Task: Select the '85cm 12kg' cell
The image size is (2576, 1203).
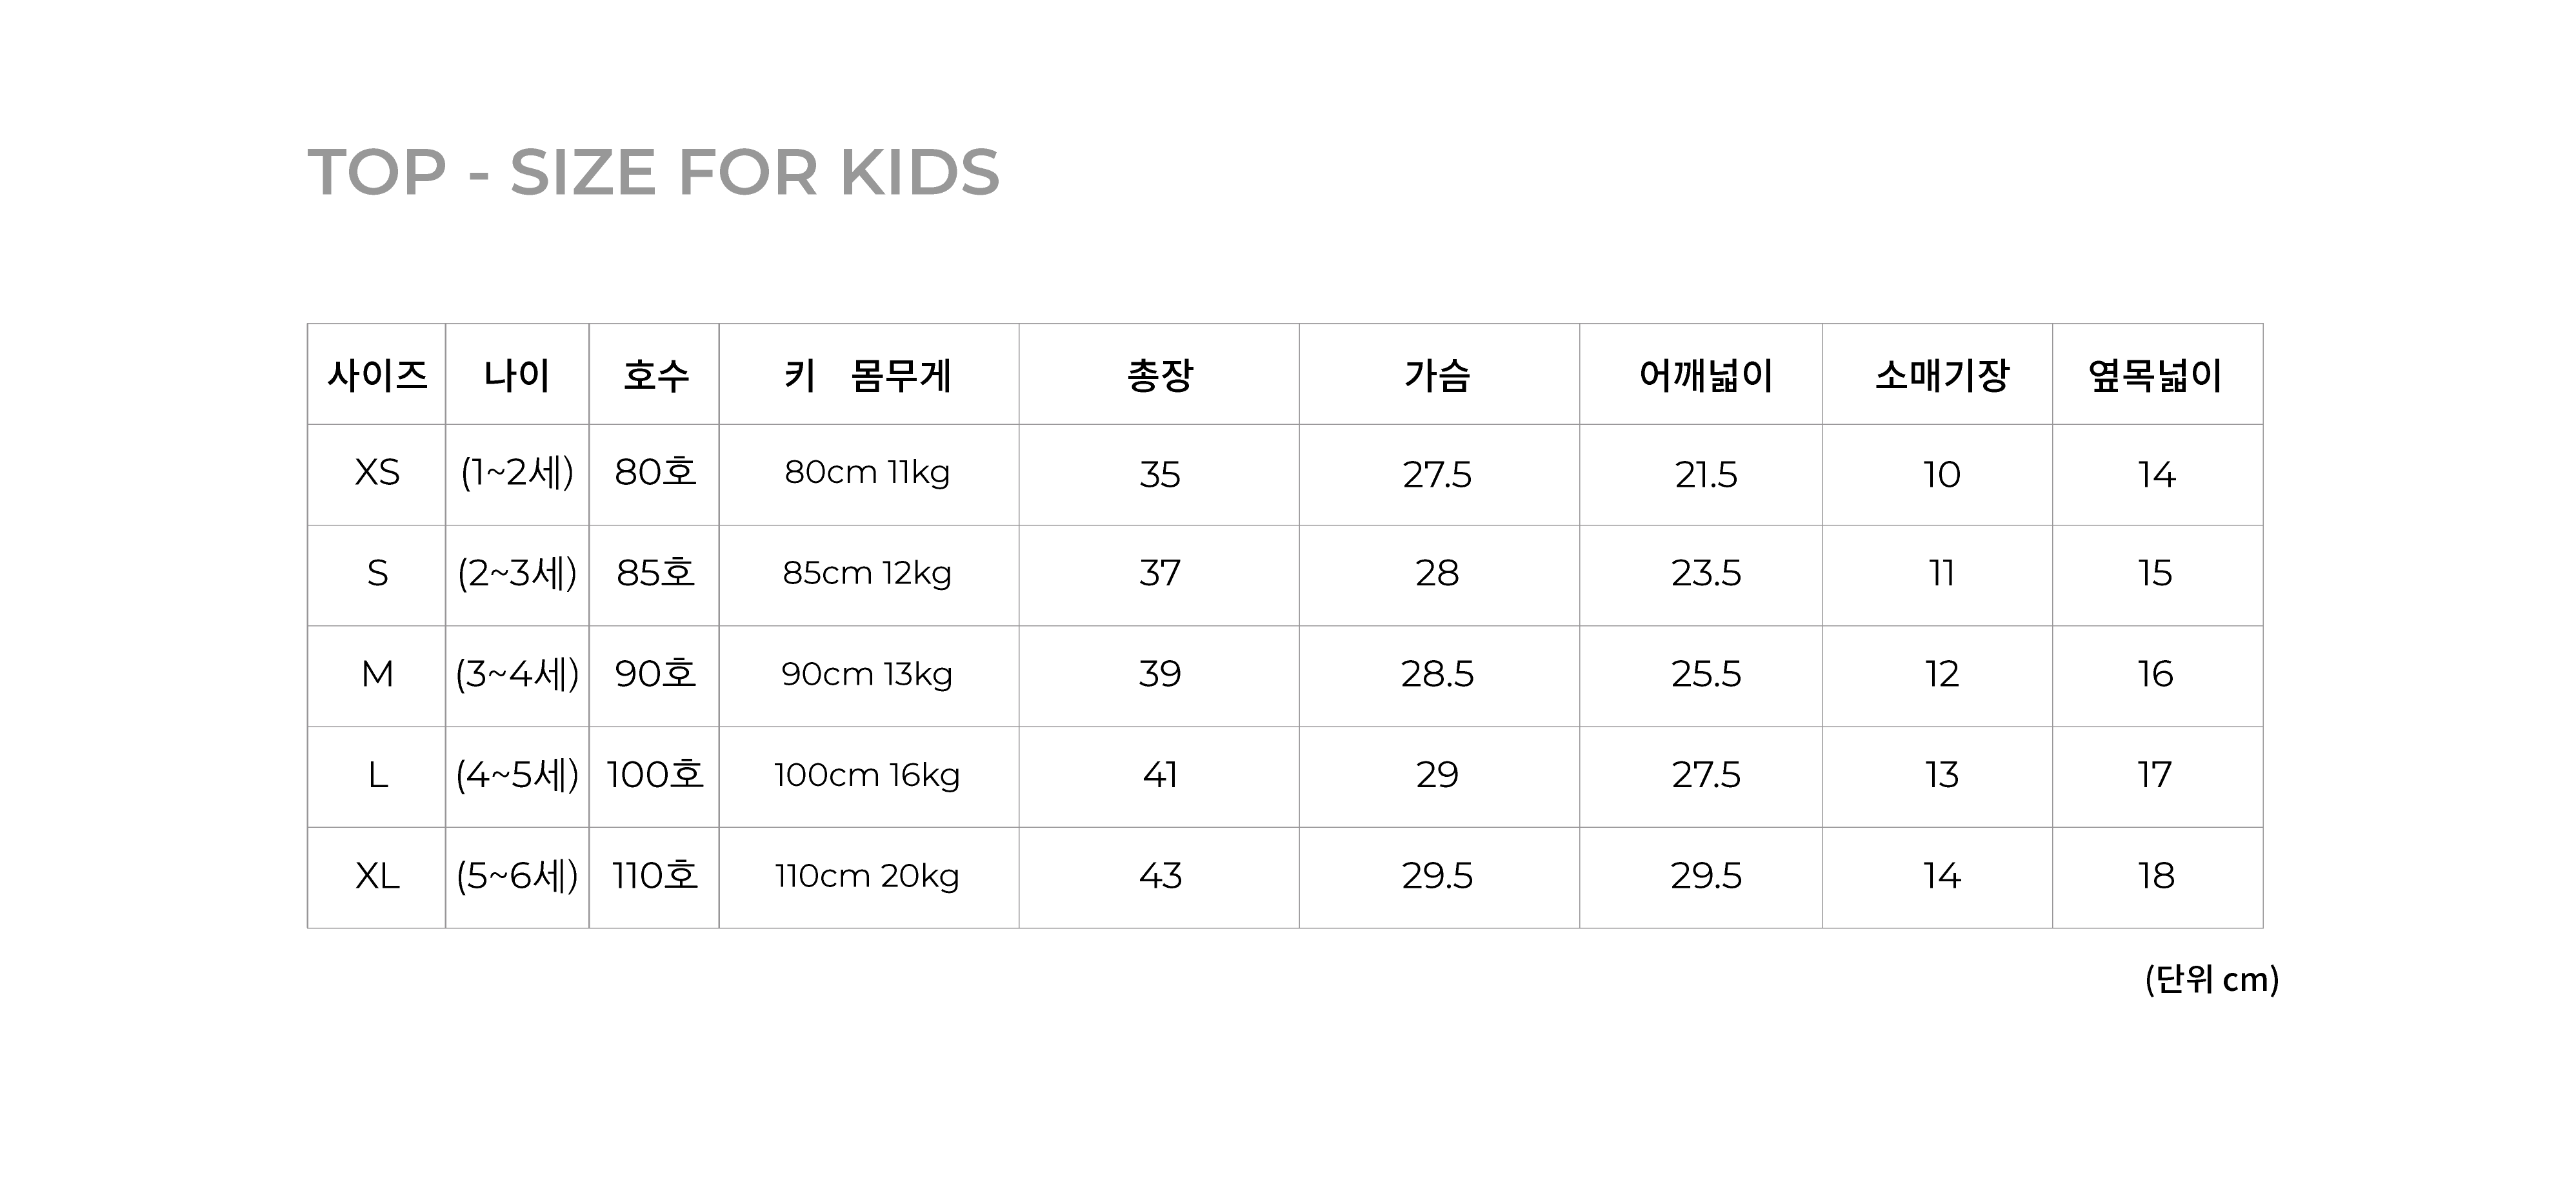Action: 867,574
